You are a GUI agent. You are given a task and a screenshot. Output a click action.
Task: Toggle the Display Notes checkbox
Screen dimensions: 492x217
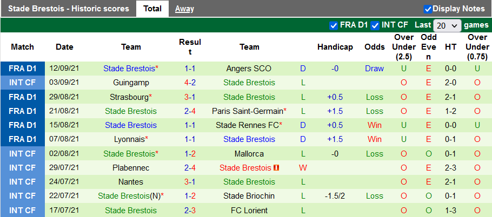pos(428,9)
